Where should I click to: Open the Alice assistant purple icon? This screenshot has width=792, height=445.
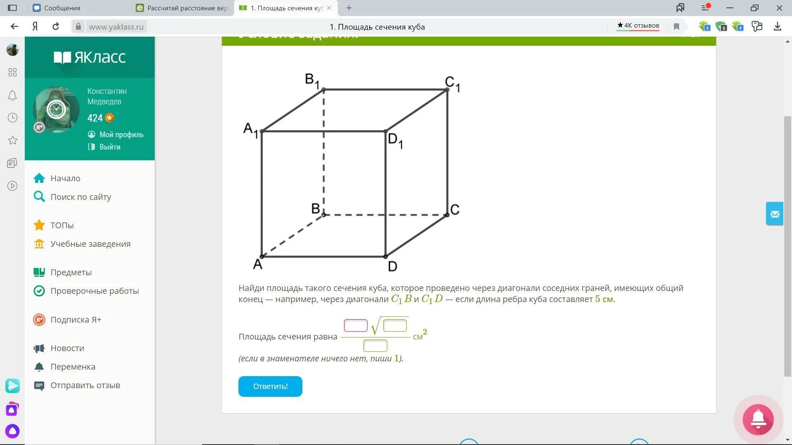(x=12, y=431)
